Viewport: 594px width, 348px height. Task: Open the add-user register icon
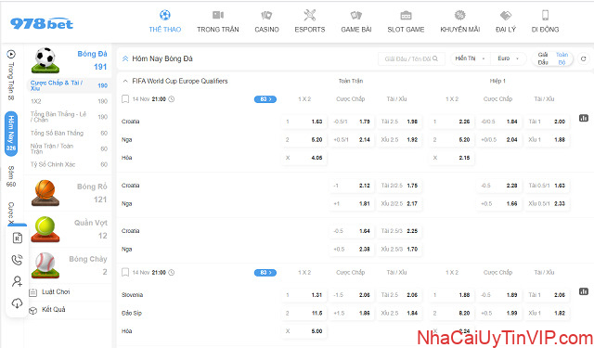coord(17,281)
